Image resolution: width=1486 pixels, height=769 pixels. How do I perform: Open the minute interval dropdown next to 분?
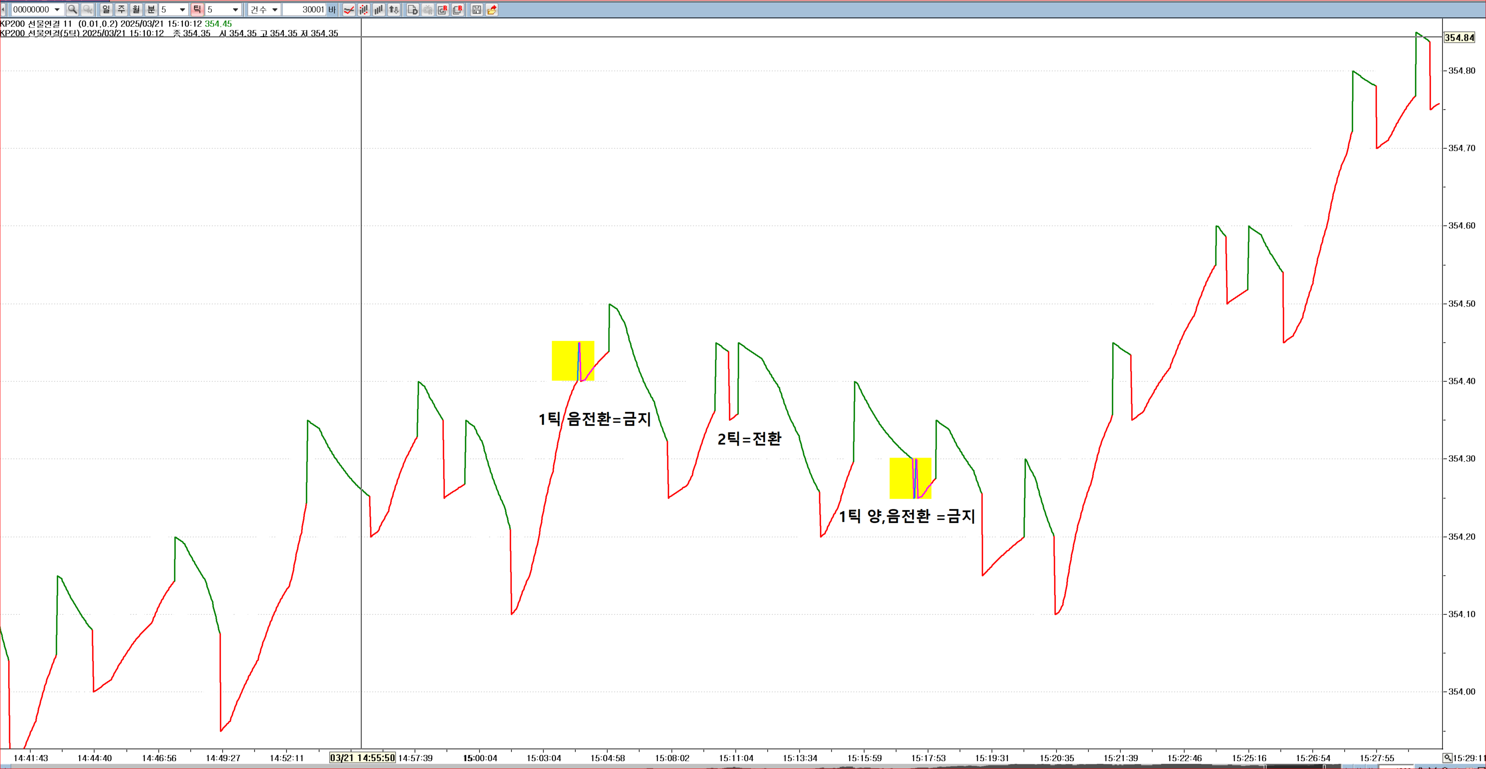click(182, 9)
